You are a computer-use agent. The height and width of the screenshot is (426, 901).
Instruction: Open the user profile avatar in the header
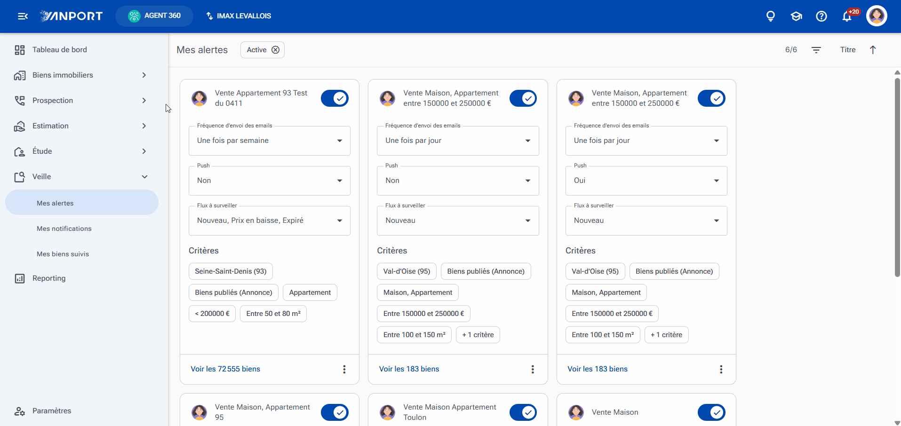click(x=877, y=16)
